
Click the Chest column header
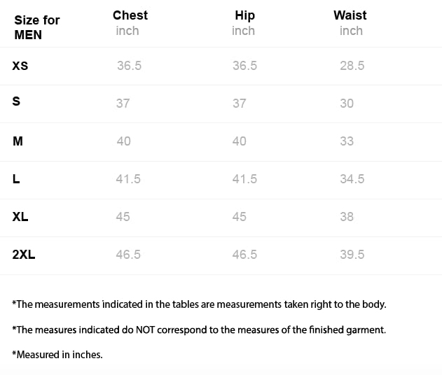130,15
